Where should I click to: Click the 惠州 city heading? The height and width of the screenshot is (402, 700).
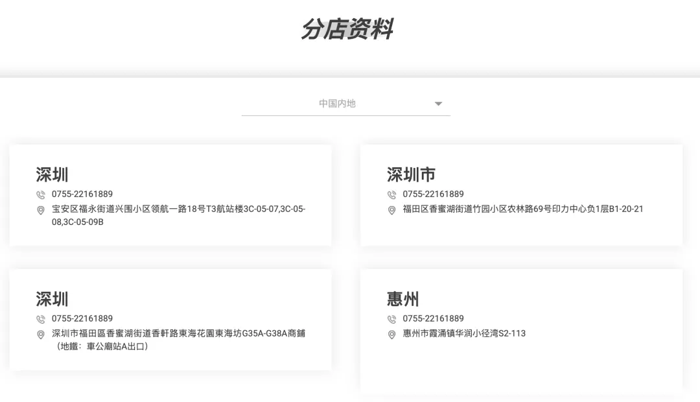click(403, 299)
